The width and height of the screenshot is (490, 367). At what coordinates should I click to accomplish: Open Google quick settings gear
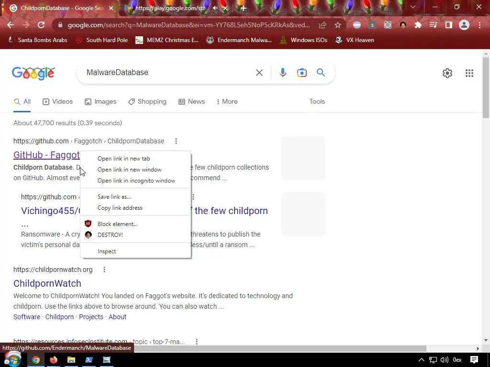tap(447, 73)
